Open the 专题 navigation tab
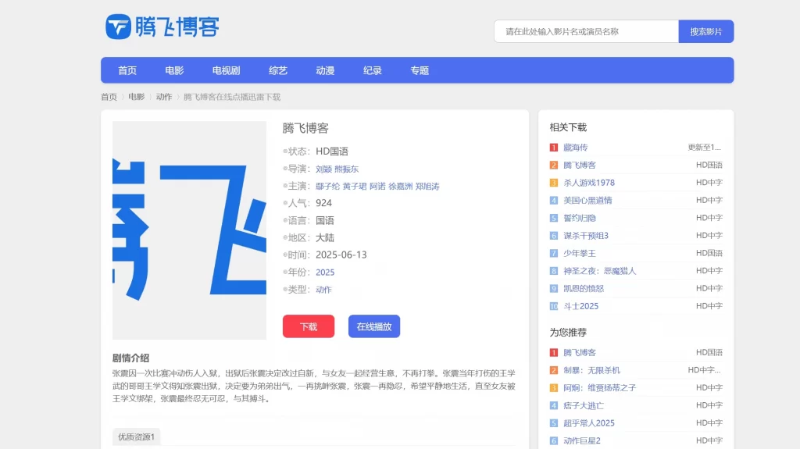 point(420,70)
